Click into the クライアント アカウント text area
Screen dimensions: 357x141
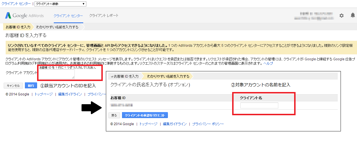[57, 74]
